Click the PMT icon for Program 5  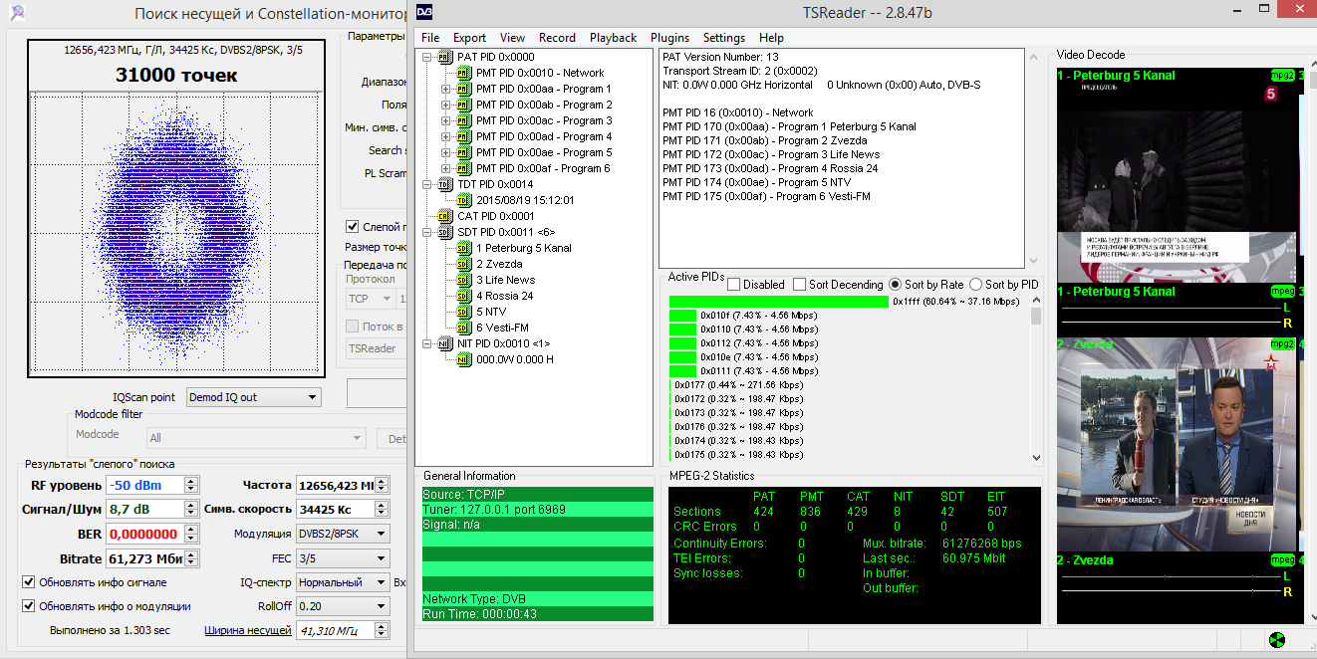[x=463, y=152]
